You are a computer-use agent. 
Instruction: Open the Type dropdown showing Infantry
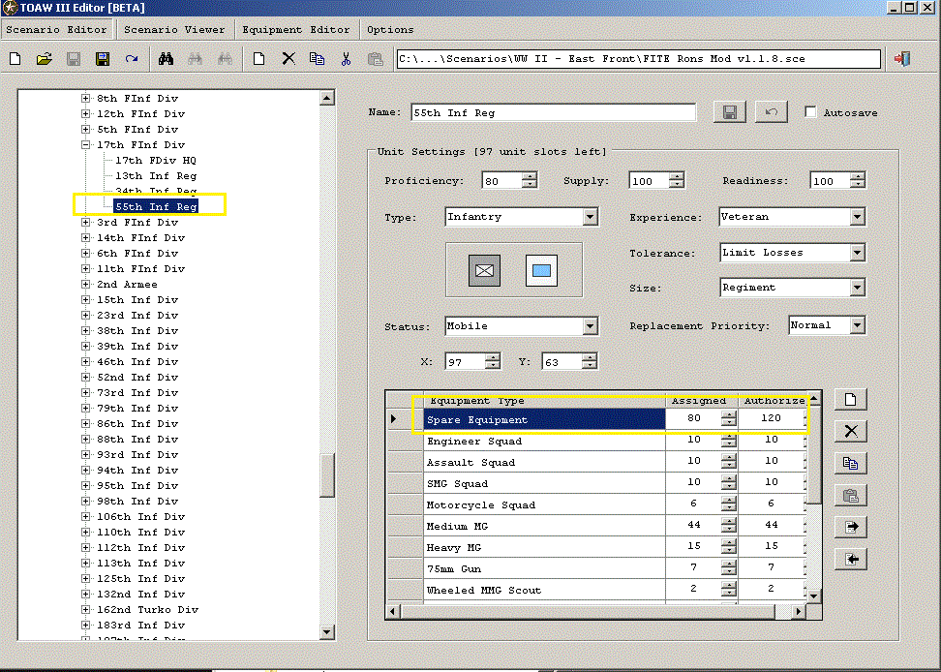click(x=590, y=218)
